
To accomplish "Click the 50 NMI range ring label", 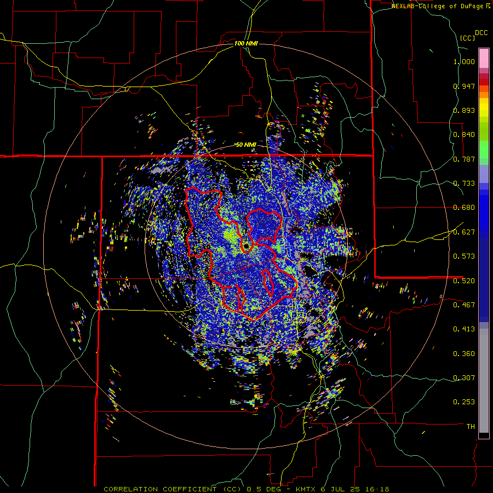I will coord(246,145).
